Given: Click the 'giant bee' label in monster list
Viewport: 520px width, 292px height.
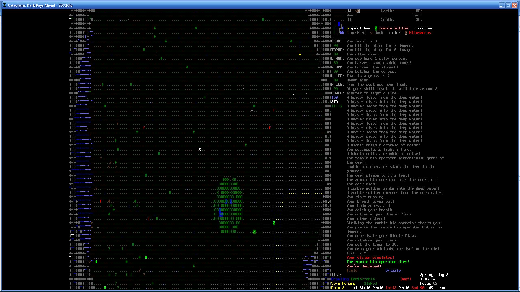Looking at the screenshot, I should point(360,28).
